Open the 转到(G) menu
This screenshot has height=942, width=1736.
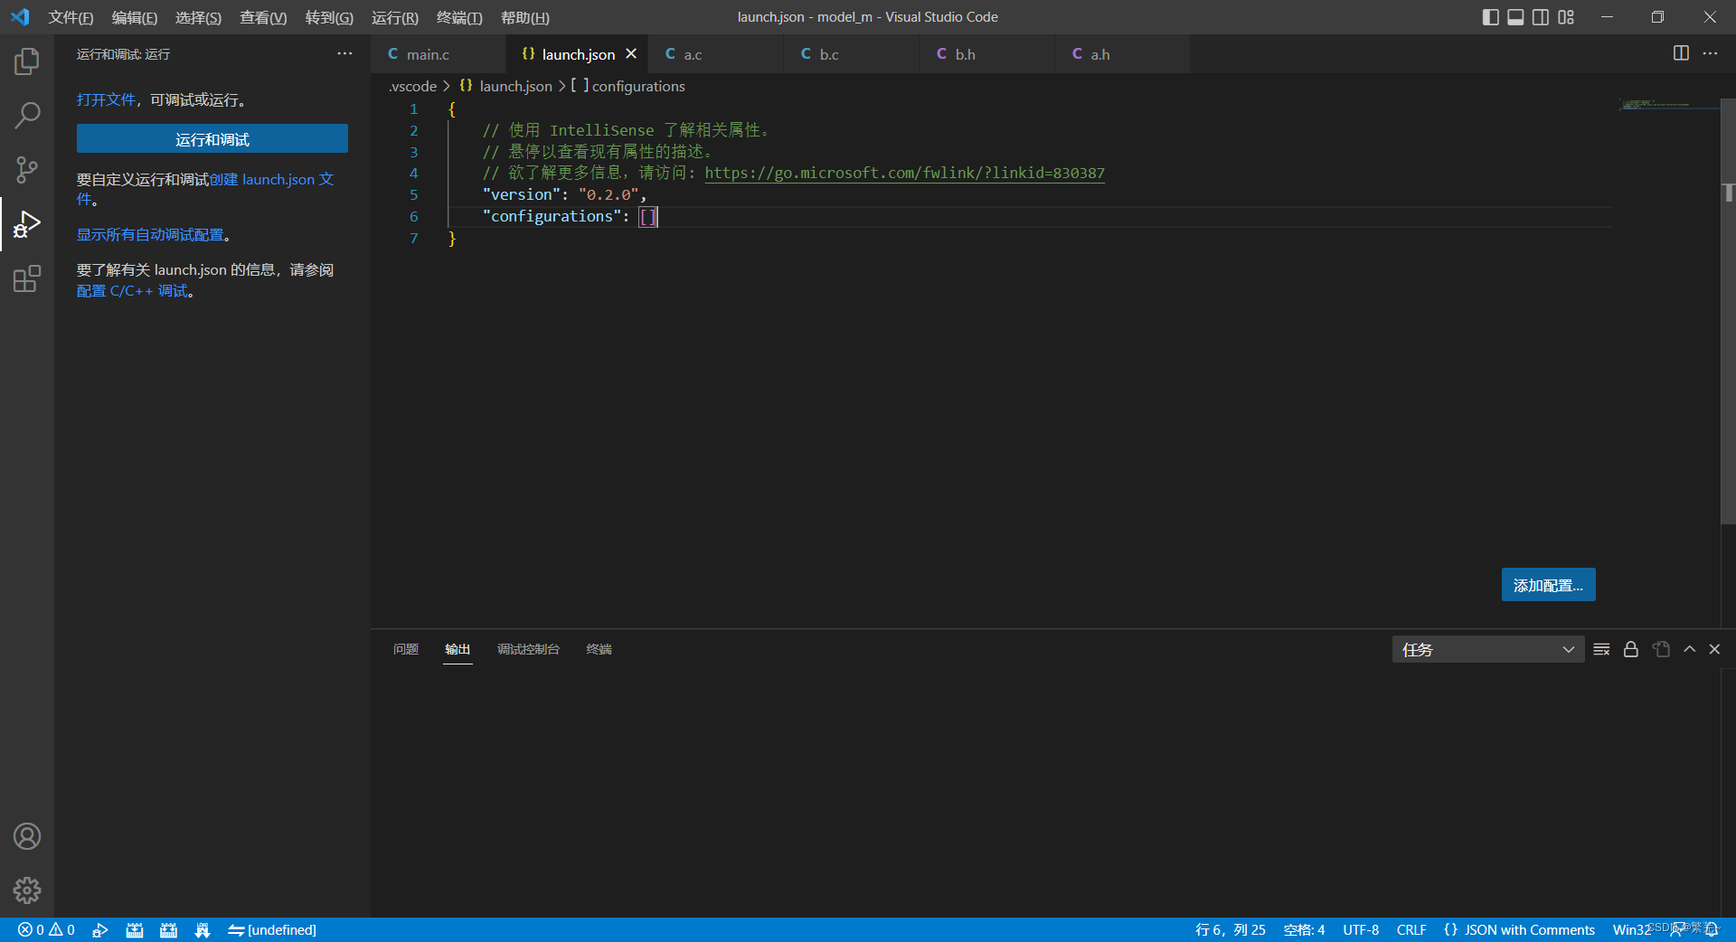coord(329,17)
